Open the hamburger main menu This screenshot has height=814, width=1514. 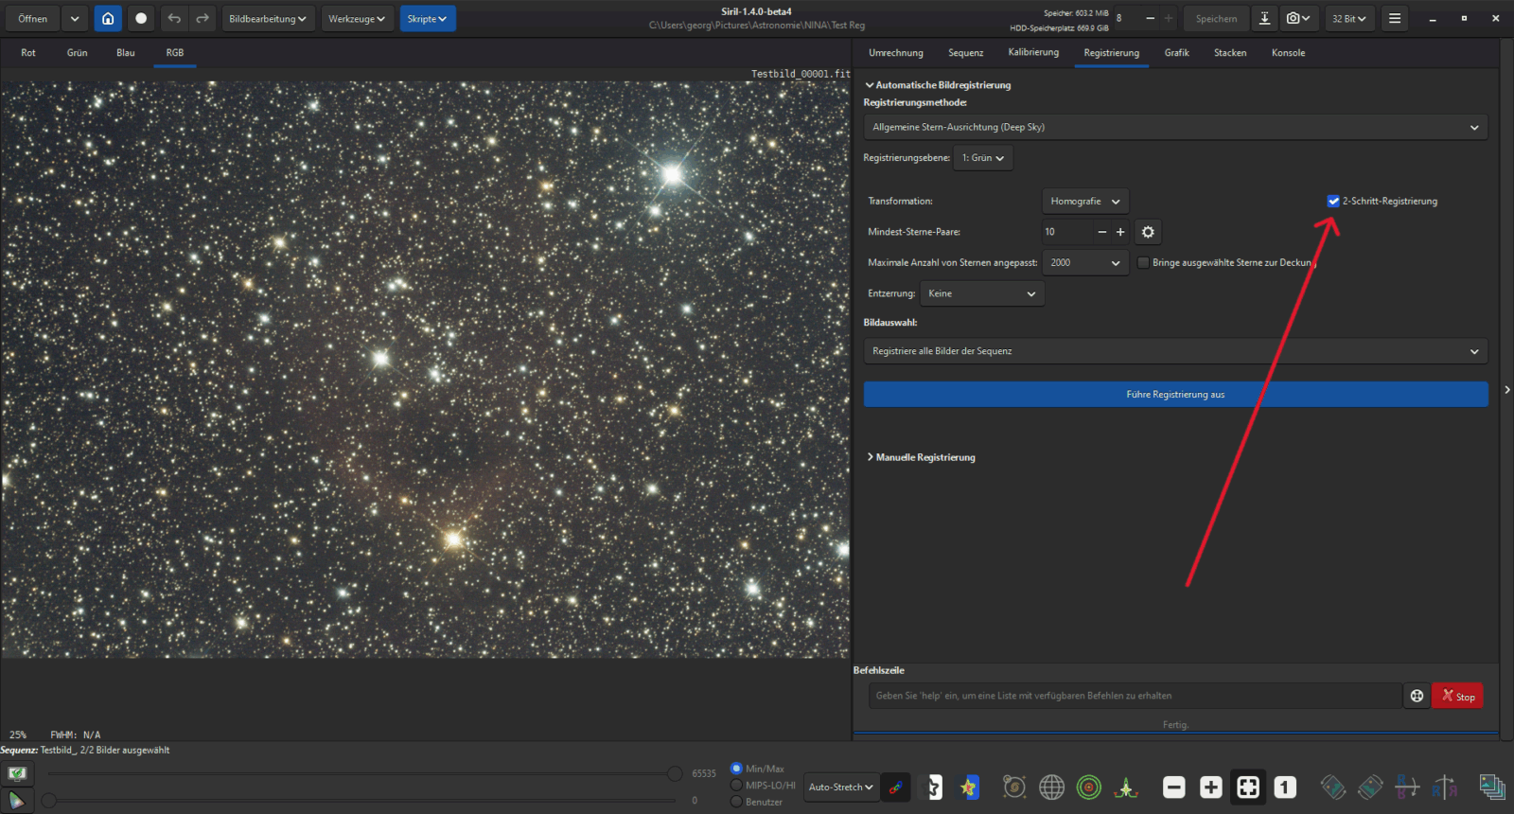coord(1395,19)
